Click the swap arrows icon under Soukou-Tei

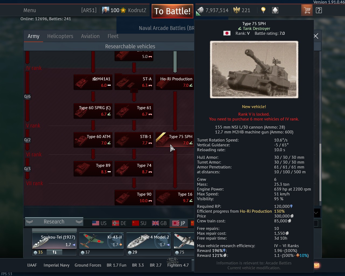[x=54, y=252]
